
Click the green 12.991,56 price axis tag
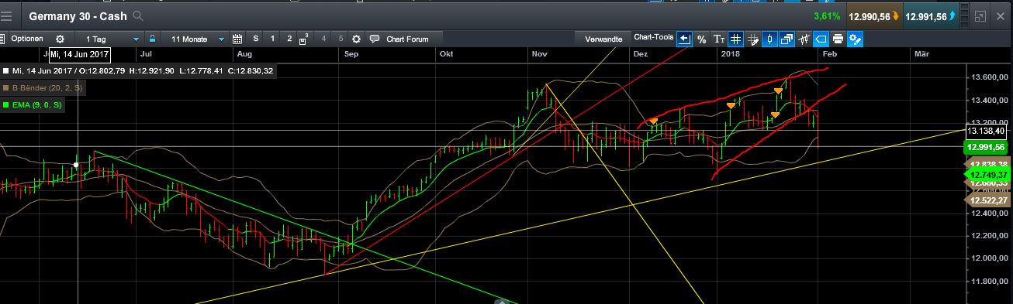[985, 147]
